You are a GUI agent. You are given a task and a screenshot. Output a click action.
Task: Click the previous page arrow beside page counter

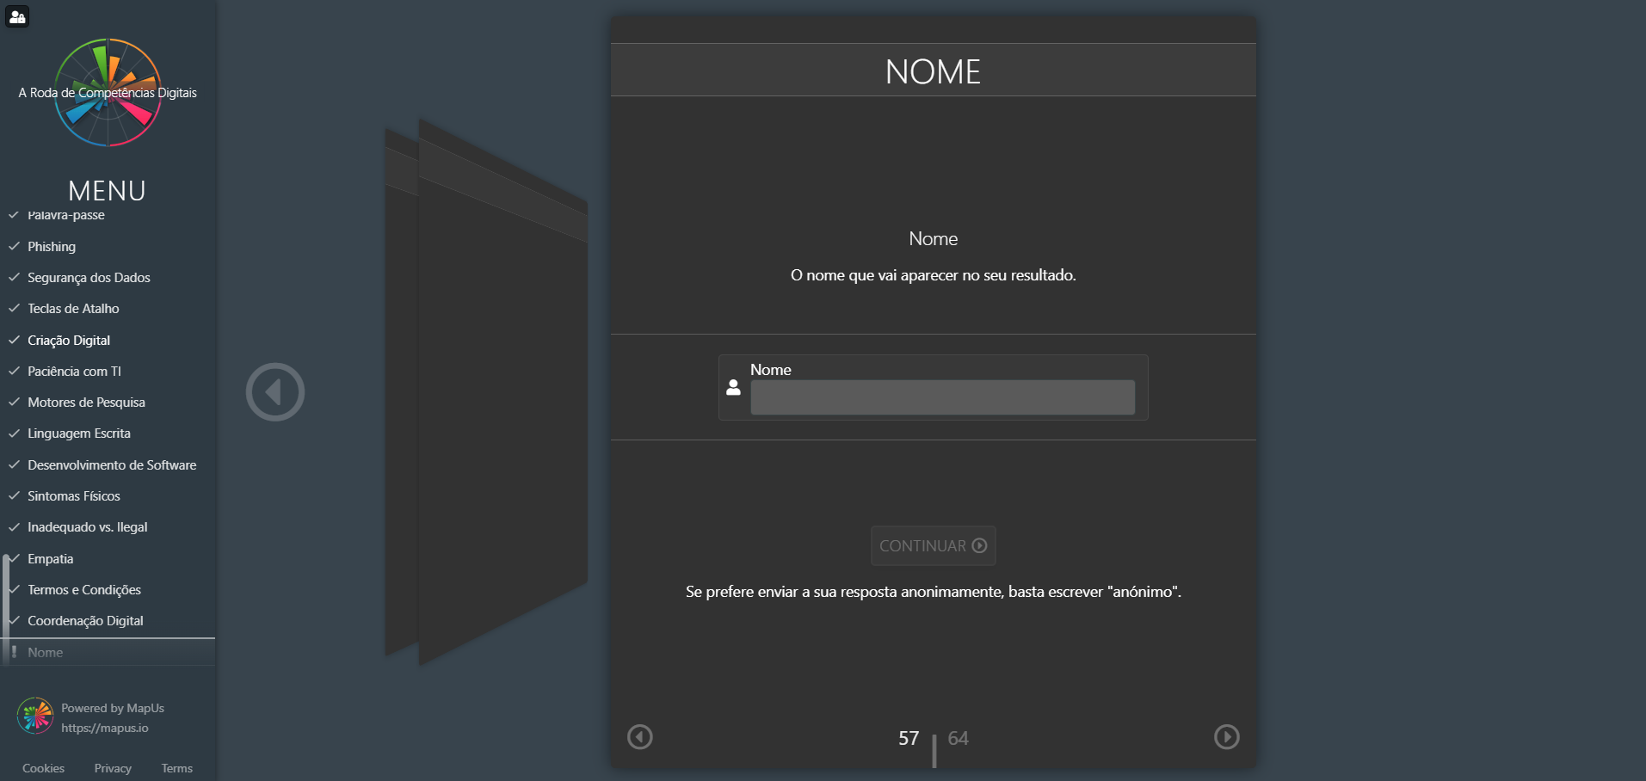[x=640, y=737]
